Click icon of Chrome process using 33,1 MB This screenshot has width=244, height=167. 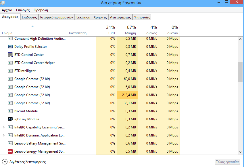click(x=10, y=103)
